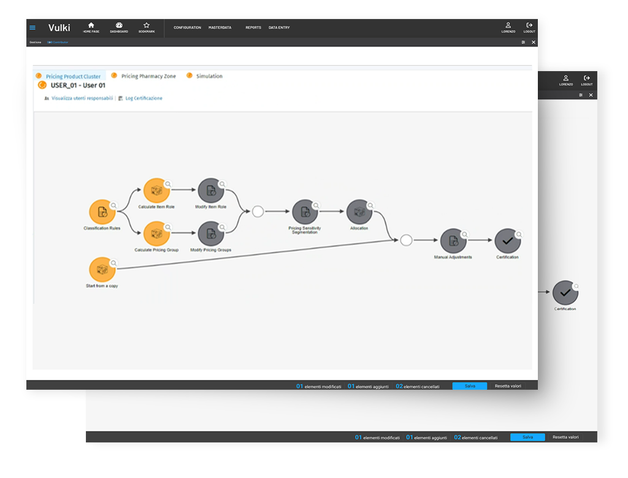Screen dimensions: 628x478
Task: Open the Allocation workflow node
Action: click(359, 213)
